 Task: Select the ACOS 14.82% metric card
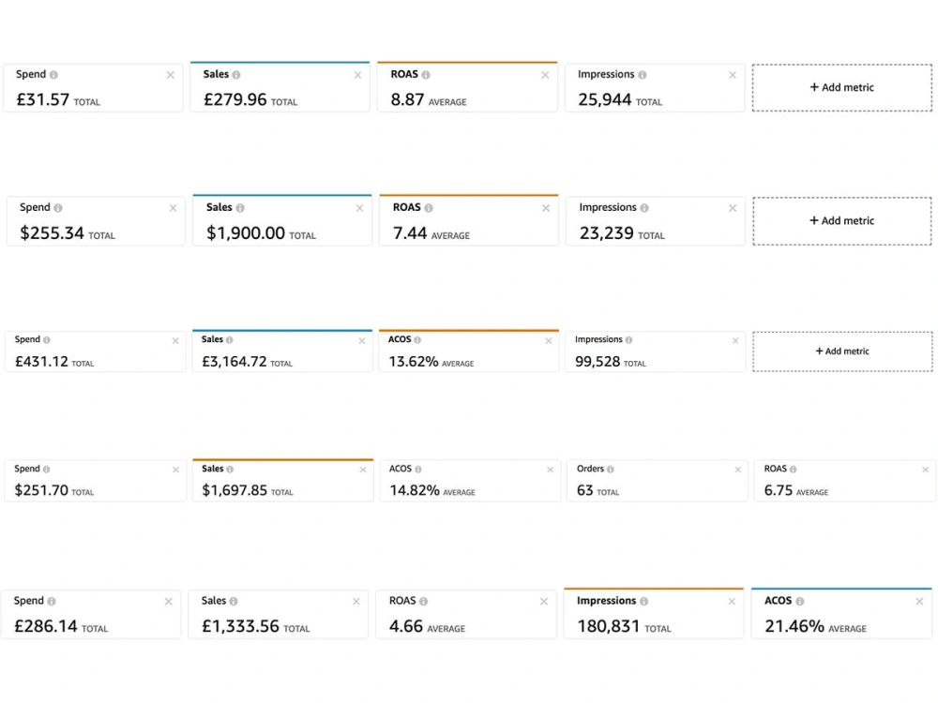tap(470, 481)
